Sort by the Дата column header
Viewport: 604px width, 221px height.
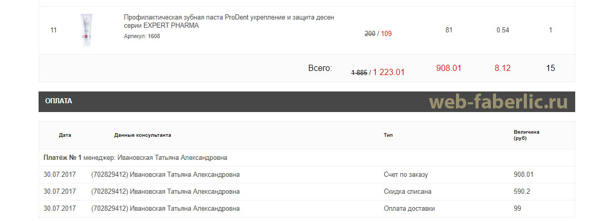(65, 135)
